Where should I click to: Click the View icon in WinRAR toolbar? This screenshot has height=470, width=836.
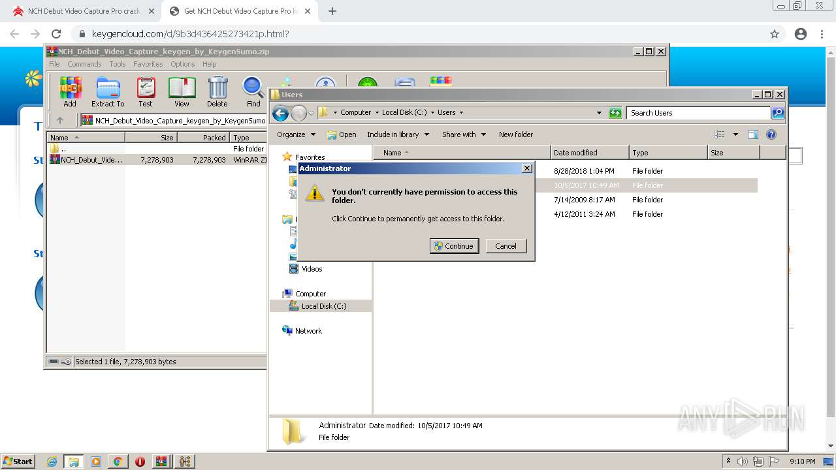[182, 91]
